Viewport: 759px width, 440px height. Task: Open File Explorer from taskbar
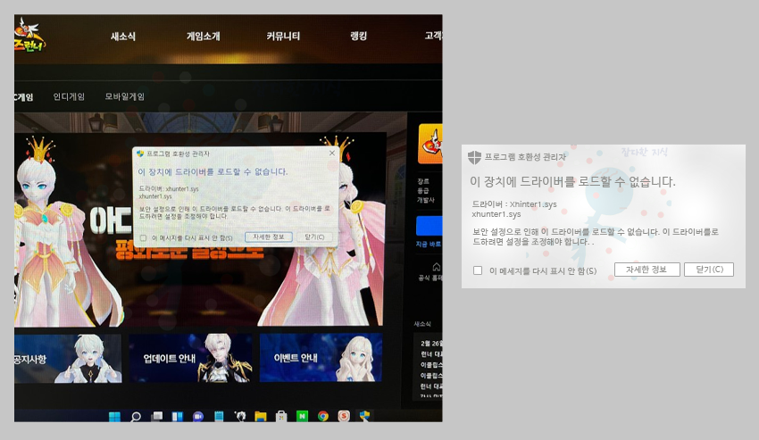click(261, 416)
